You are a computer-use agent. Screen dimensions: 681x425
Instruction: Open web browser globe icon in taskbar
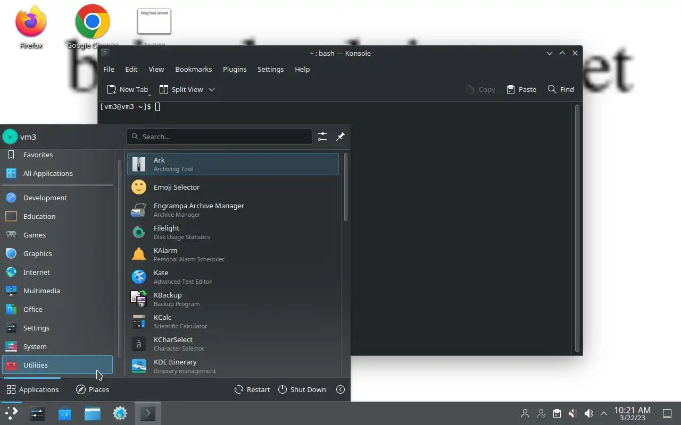[120, 413]
